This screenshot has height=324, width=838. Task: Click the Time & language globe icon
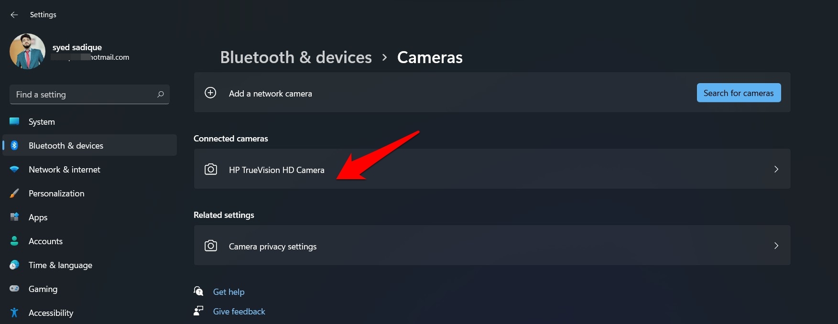click(14, 265)
